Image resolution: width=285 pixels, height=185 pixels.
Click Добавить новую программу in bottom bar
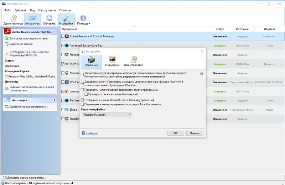[x=26, y=178]
